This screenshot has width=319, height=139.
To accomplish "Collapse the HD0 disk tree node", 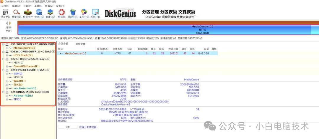I will 3,44.
